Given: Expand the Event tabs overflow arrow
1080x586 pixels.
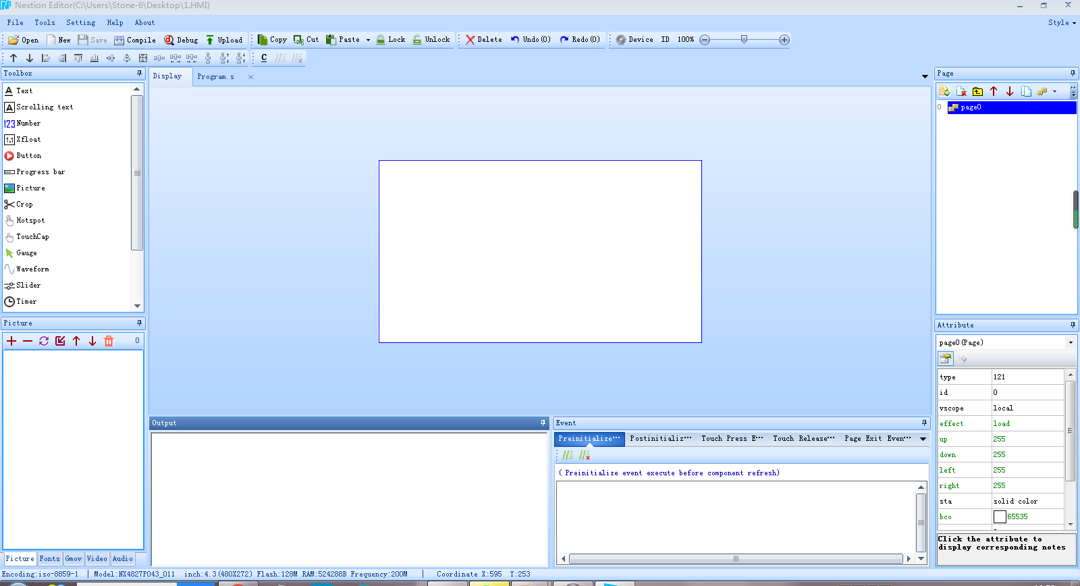Looking at the screenshot, I should click(923, 439).
